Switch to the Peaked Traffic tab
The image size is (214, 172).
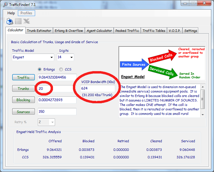(127, 31)
